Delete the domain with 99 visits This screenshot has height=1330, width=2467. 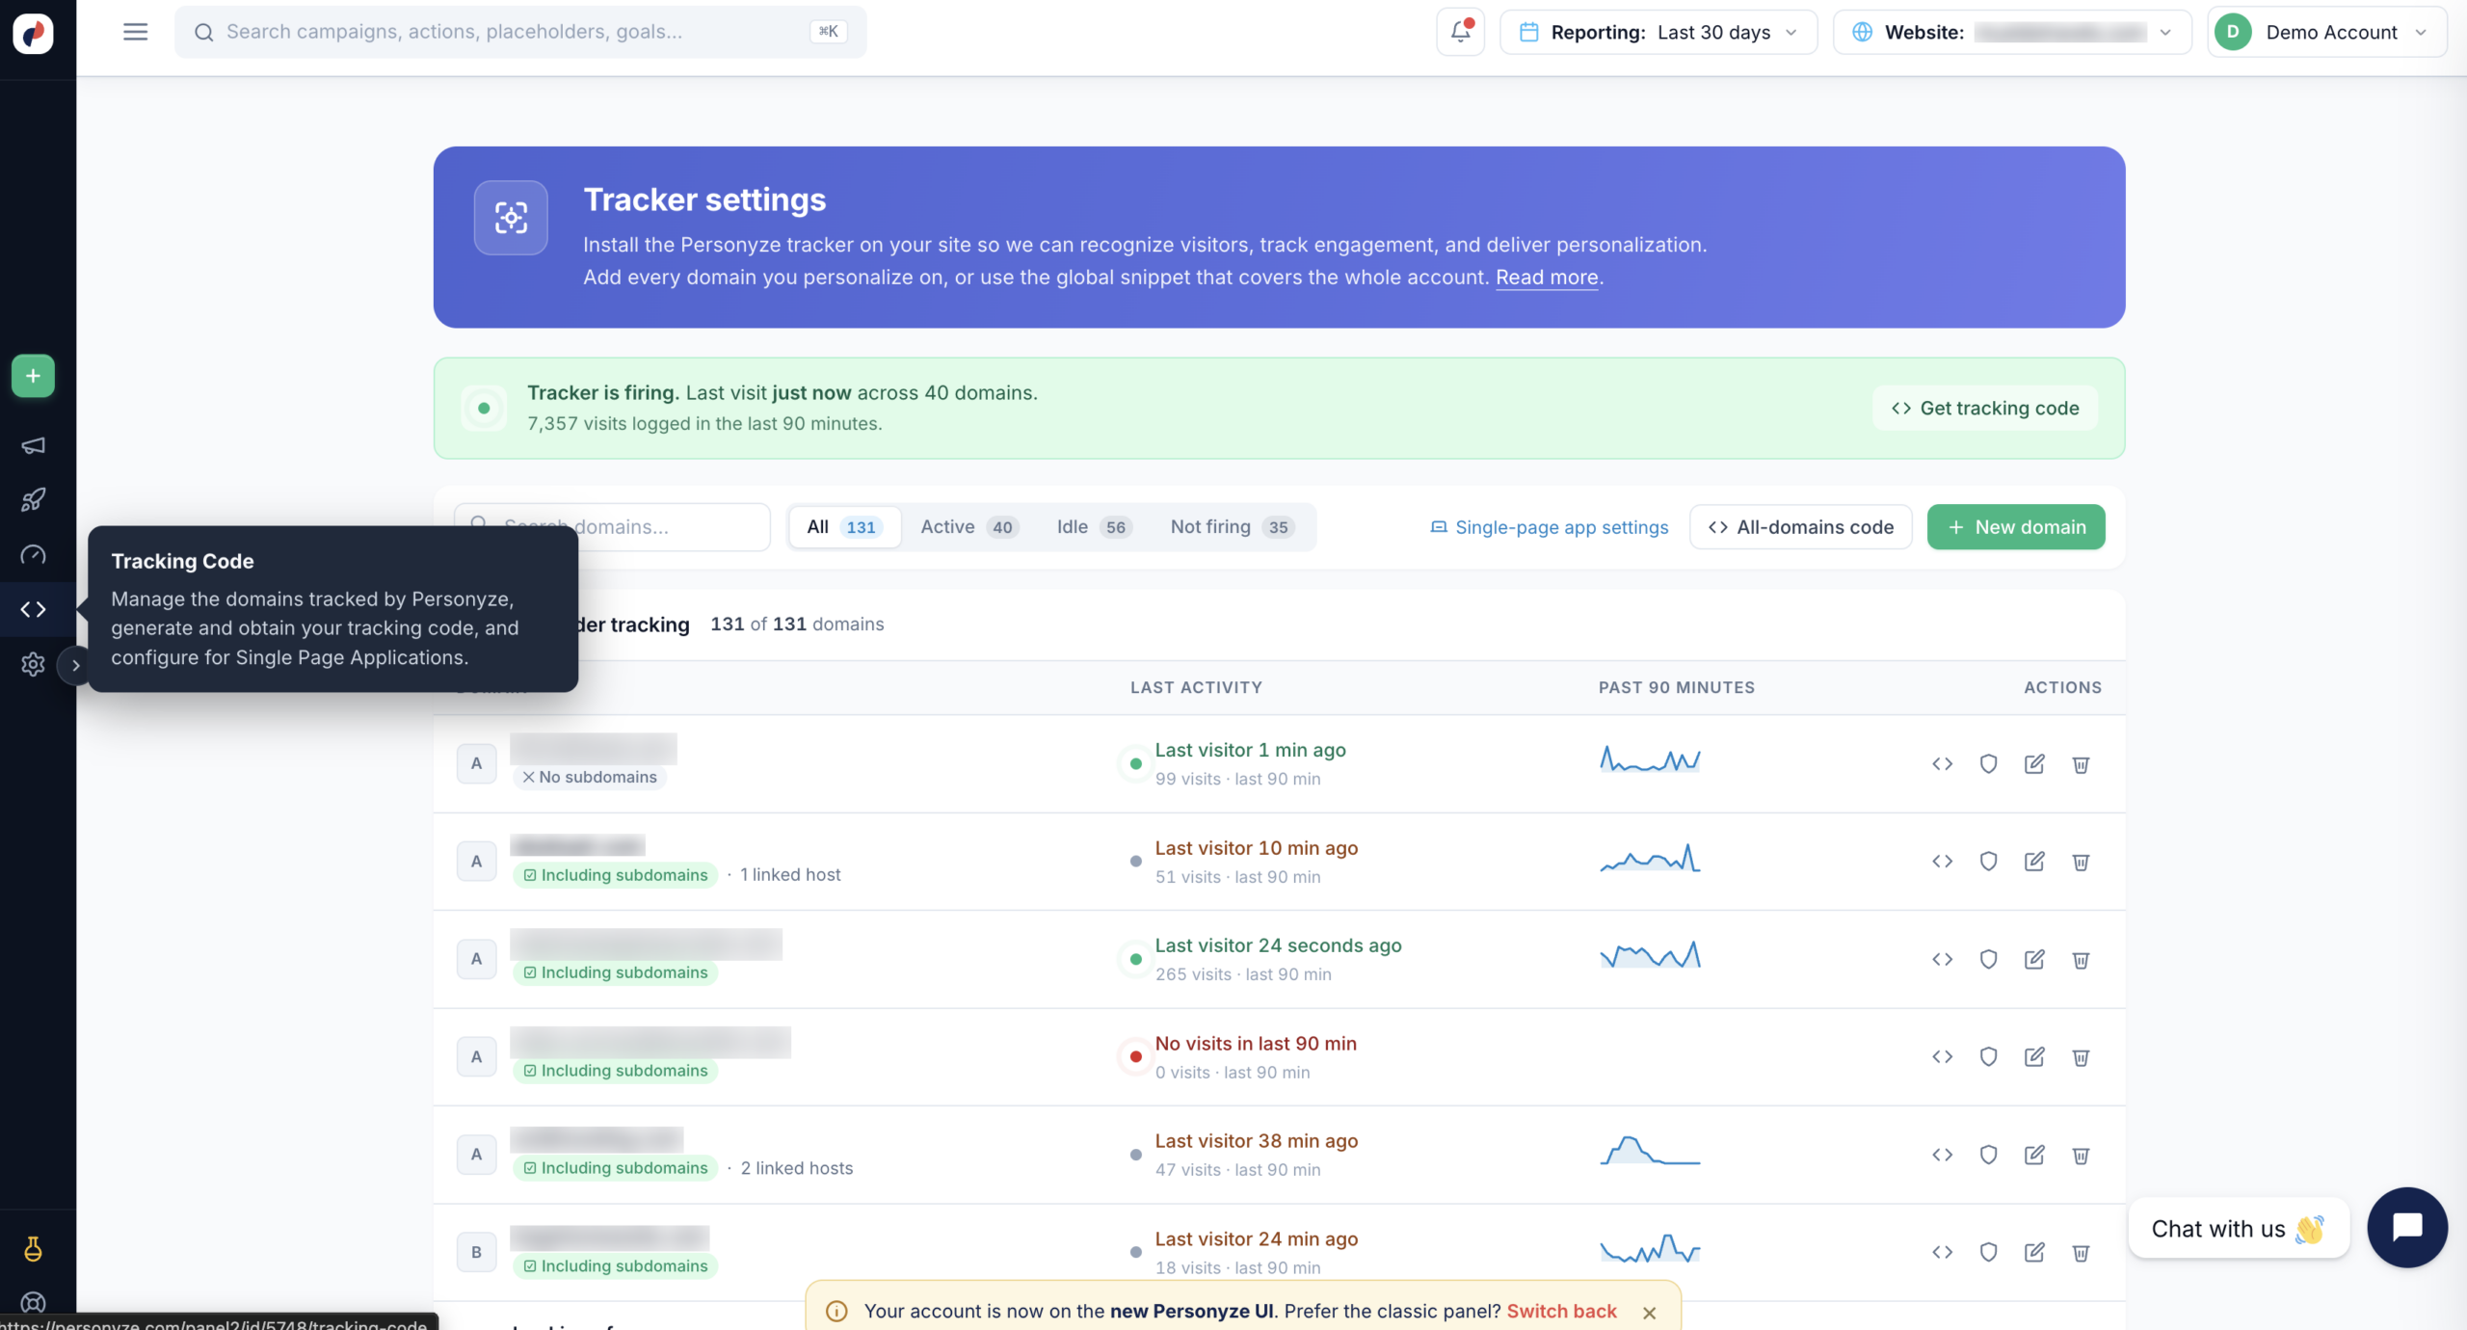point(2081,764)
